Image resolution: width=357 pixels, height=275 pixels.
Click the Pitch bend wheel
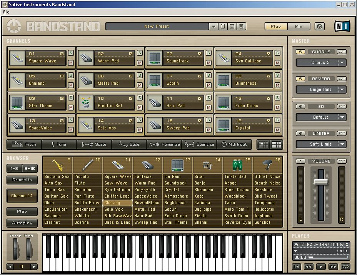tap(15, 249)
